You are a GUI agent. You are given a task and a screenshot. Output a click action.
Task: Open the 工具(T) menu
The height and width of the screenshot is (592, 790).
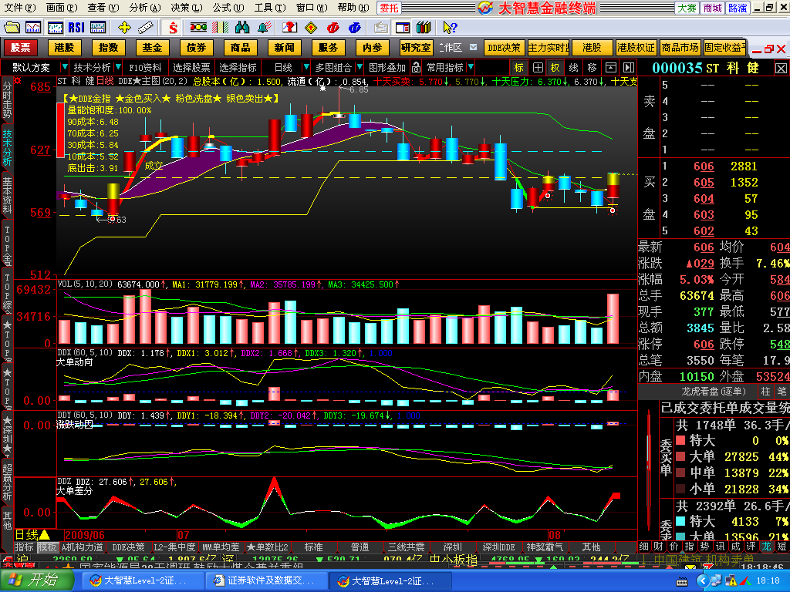(269, 8)
